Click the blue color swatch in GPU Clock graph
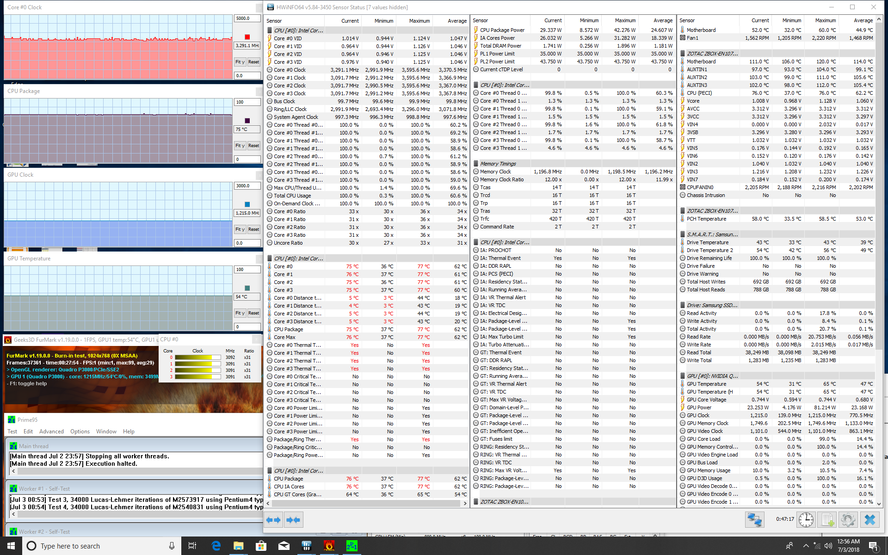This screenshot has width=888, height=555. (247, 204)
